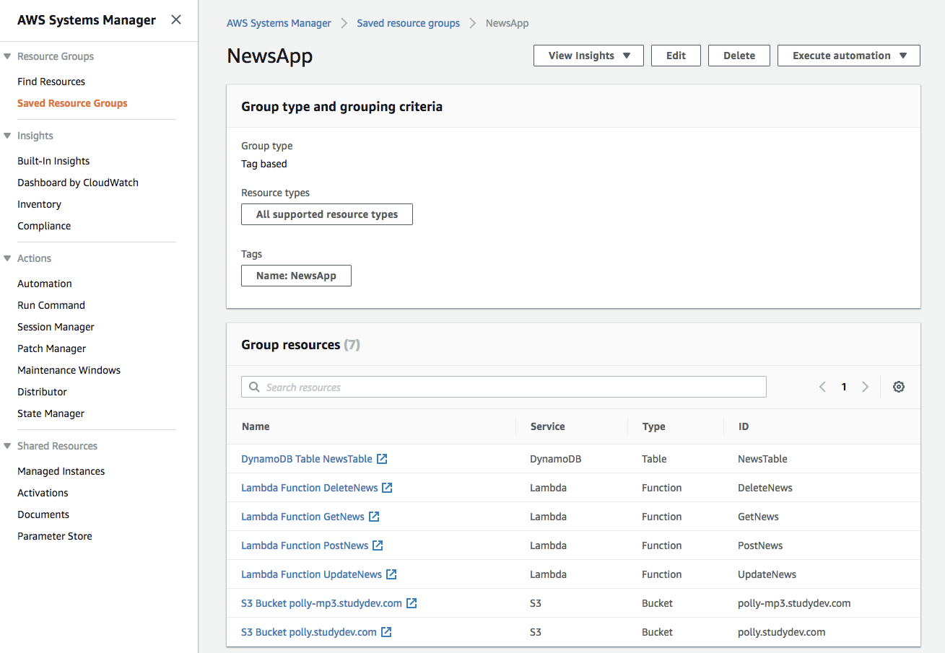Screen dimensions: 945x653
Task: Click the UpdateNews ID cell
Action: click(x=767, y=574)
